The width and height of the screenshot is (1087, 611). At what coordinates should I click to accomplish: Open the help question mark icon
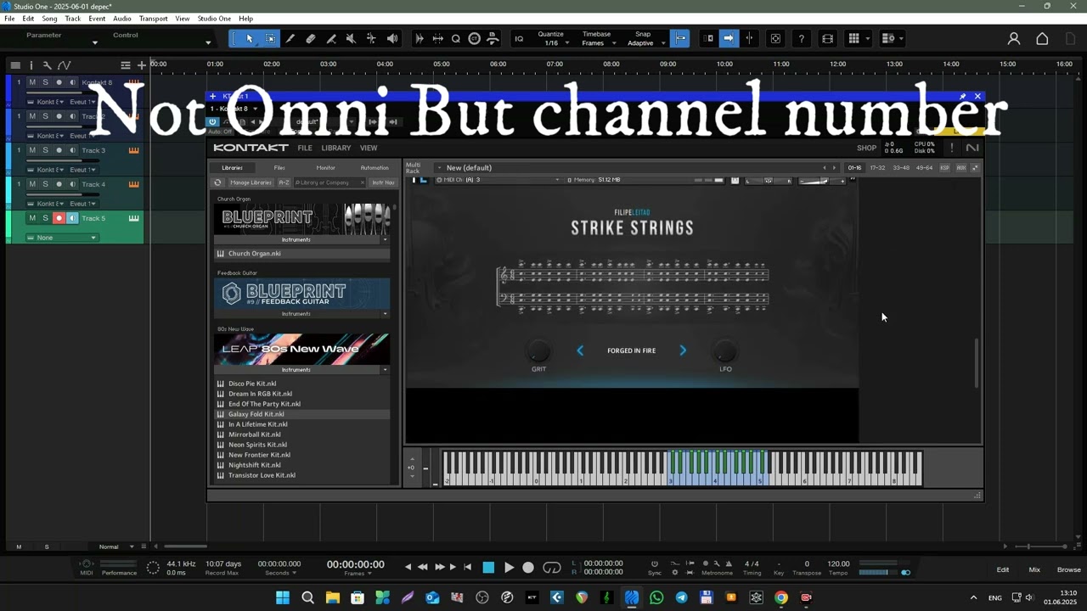point(802,38)
